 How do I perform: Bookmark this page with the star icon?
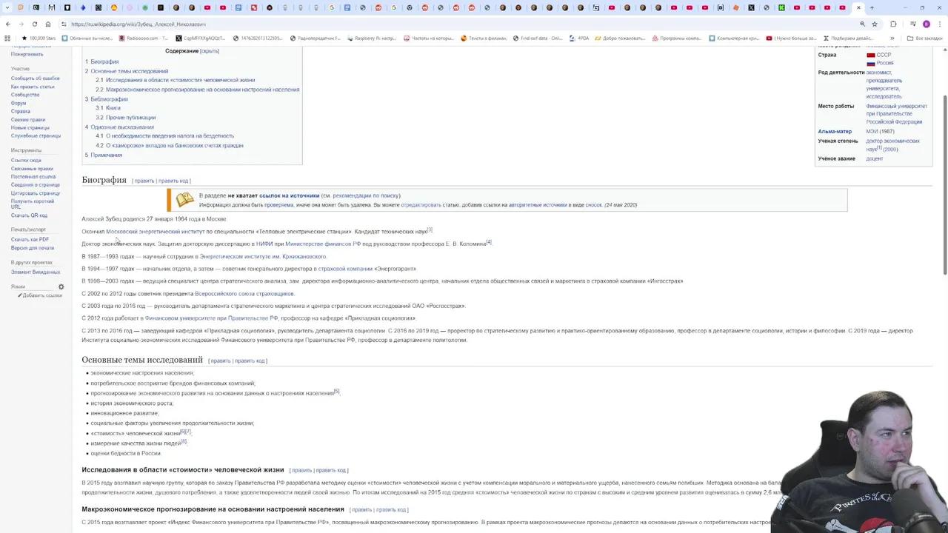coord(875,24)
